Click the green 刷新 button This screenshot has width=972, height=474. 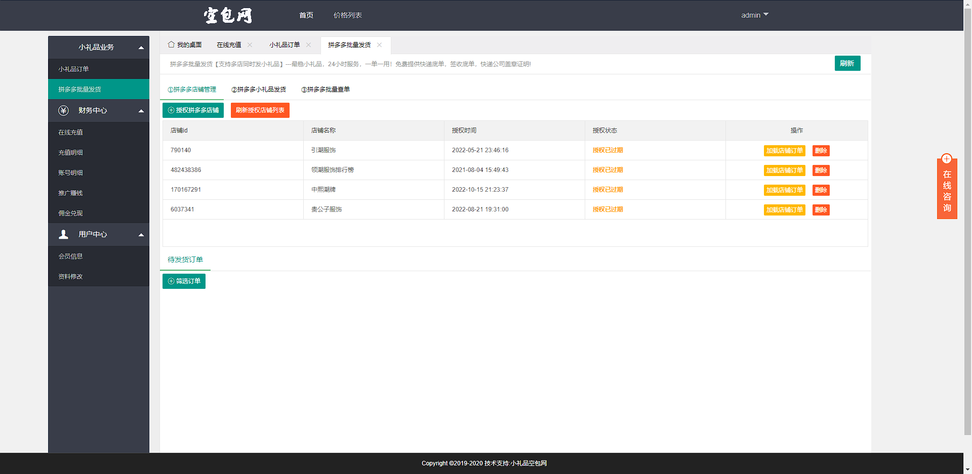pos(847,63)
